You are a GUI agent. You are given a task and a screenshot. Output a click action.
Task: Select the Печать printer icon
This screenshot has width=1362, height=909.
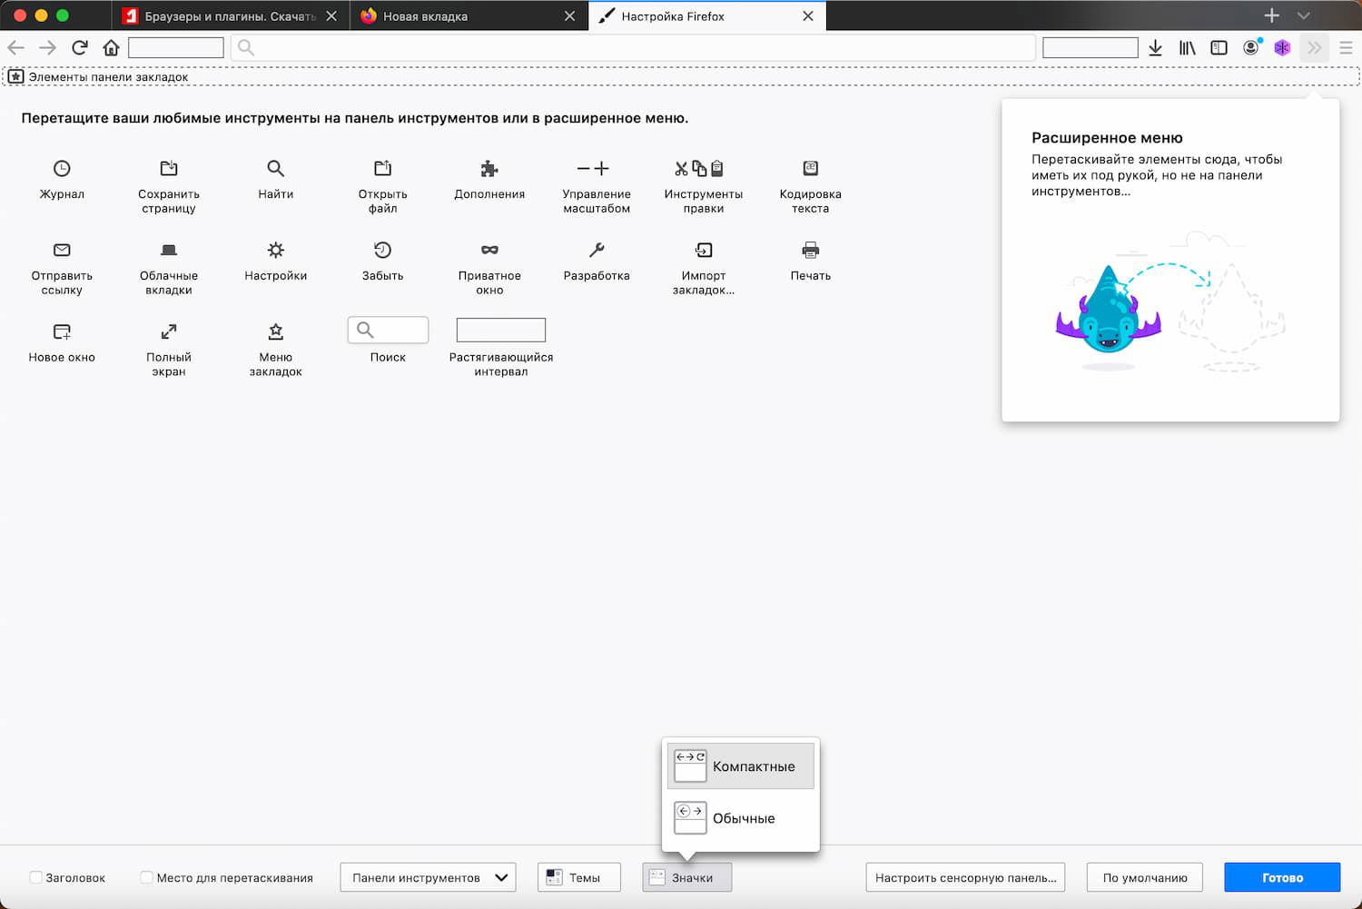811,250
